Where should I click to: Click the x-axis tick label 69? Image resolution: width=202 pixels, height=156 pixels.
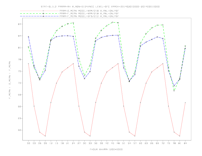coord(157,143)
